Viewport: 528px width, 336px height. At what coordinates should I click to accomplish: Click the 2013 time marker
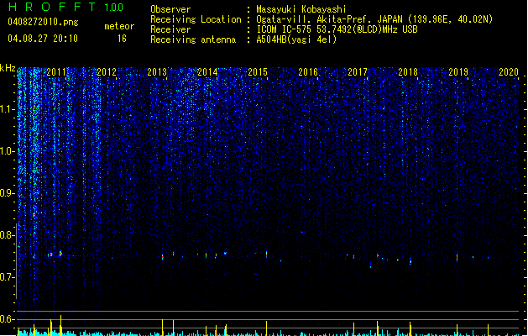[157, 72]
